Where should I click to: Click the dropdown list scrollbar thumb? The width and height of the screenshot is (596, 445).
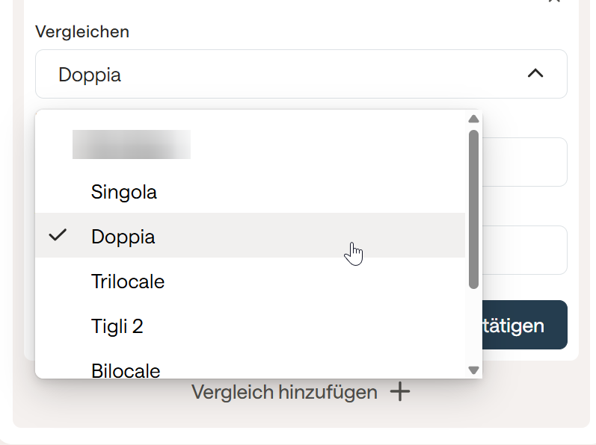coord(473,209)
